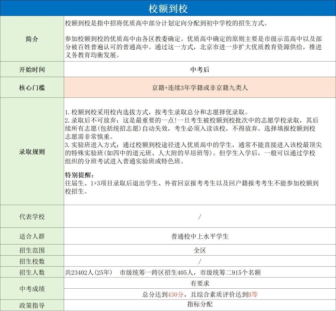Image resolution: width=336 pixels, height=311 pixels.
Task: Click the 政策指导 row header
Action: (32, 306)
